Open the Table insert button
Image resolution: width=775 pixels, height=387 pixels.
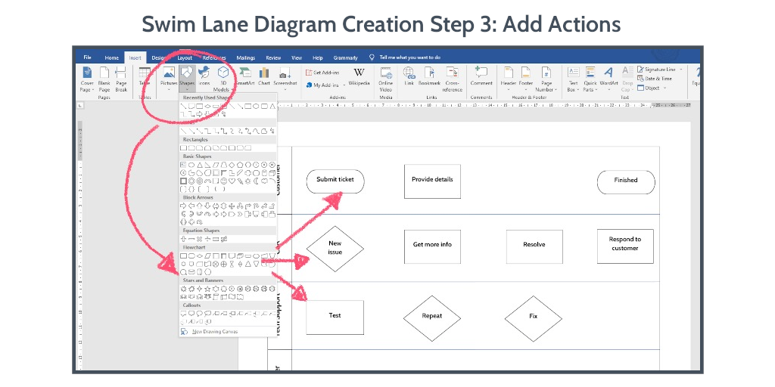145,76
